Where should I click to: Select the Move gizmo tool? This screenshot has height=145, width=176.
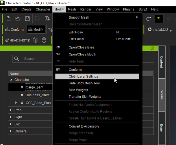tap(169, 19)
